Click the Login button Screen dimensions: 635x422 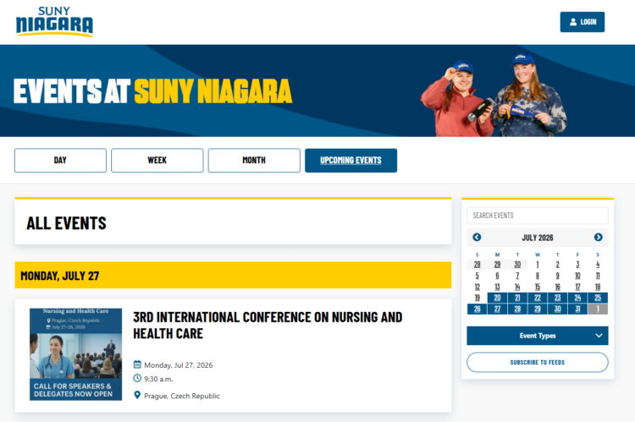coord(582,22)
